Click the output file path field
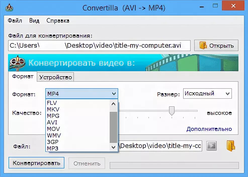This screenshot has height=177, width=248. 160,146
